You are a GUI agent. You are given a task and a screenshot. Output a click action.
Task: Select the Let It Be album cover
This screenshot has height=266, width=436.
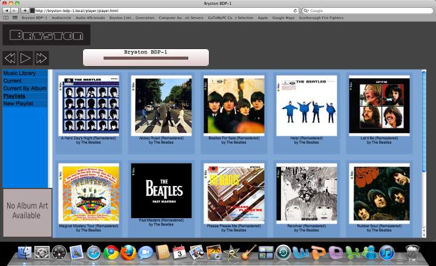click(379, 105)
